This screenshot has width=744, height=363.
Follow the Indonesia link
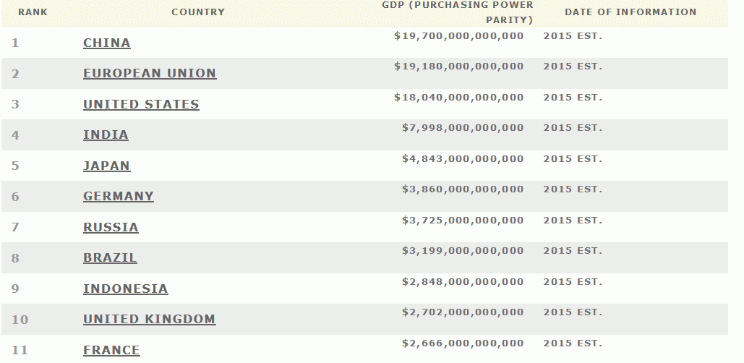(x=125, y=289)
